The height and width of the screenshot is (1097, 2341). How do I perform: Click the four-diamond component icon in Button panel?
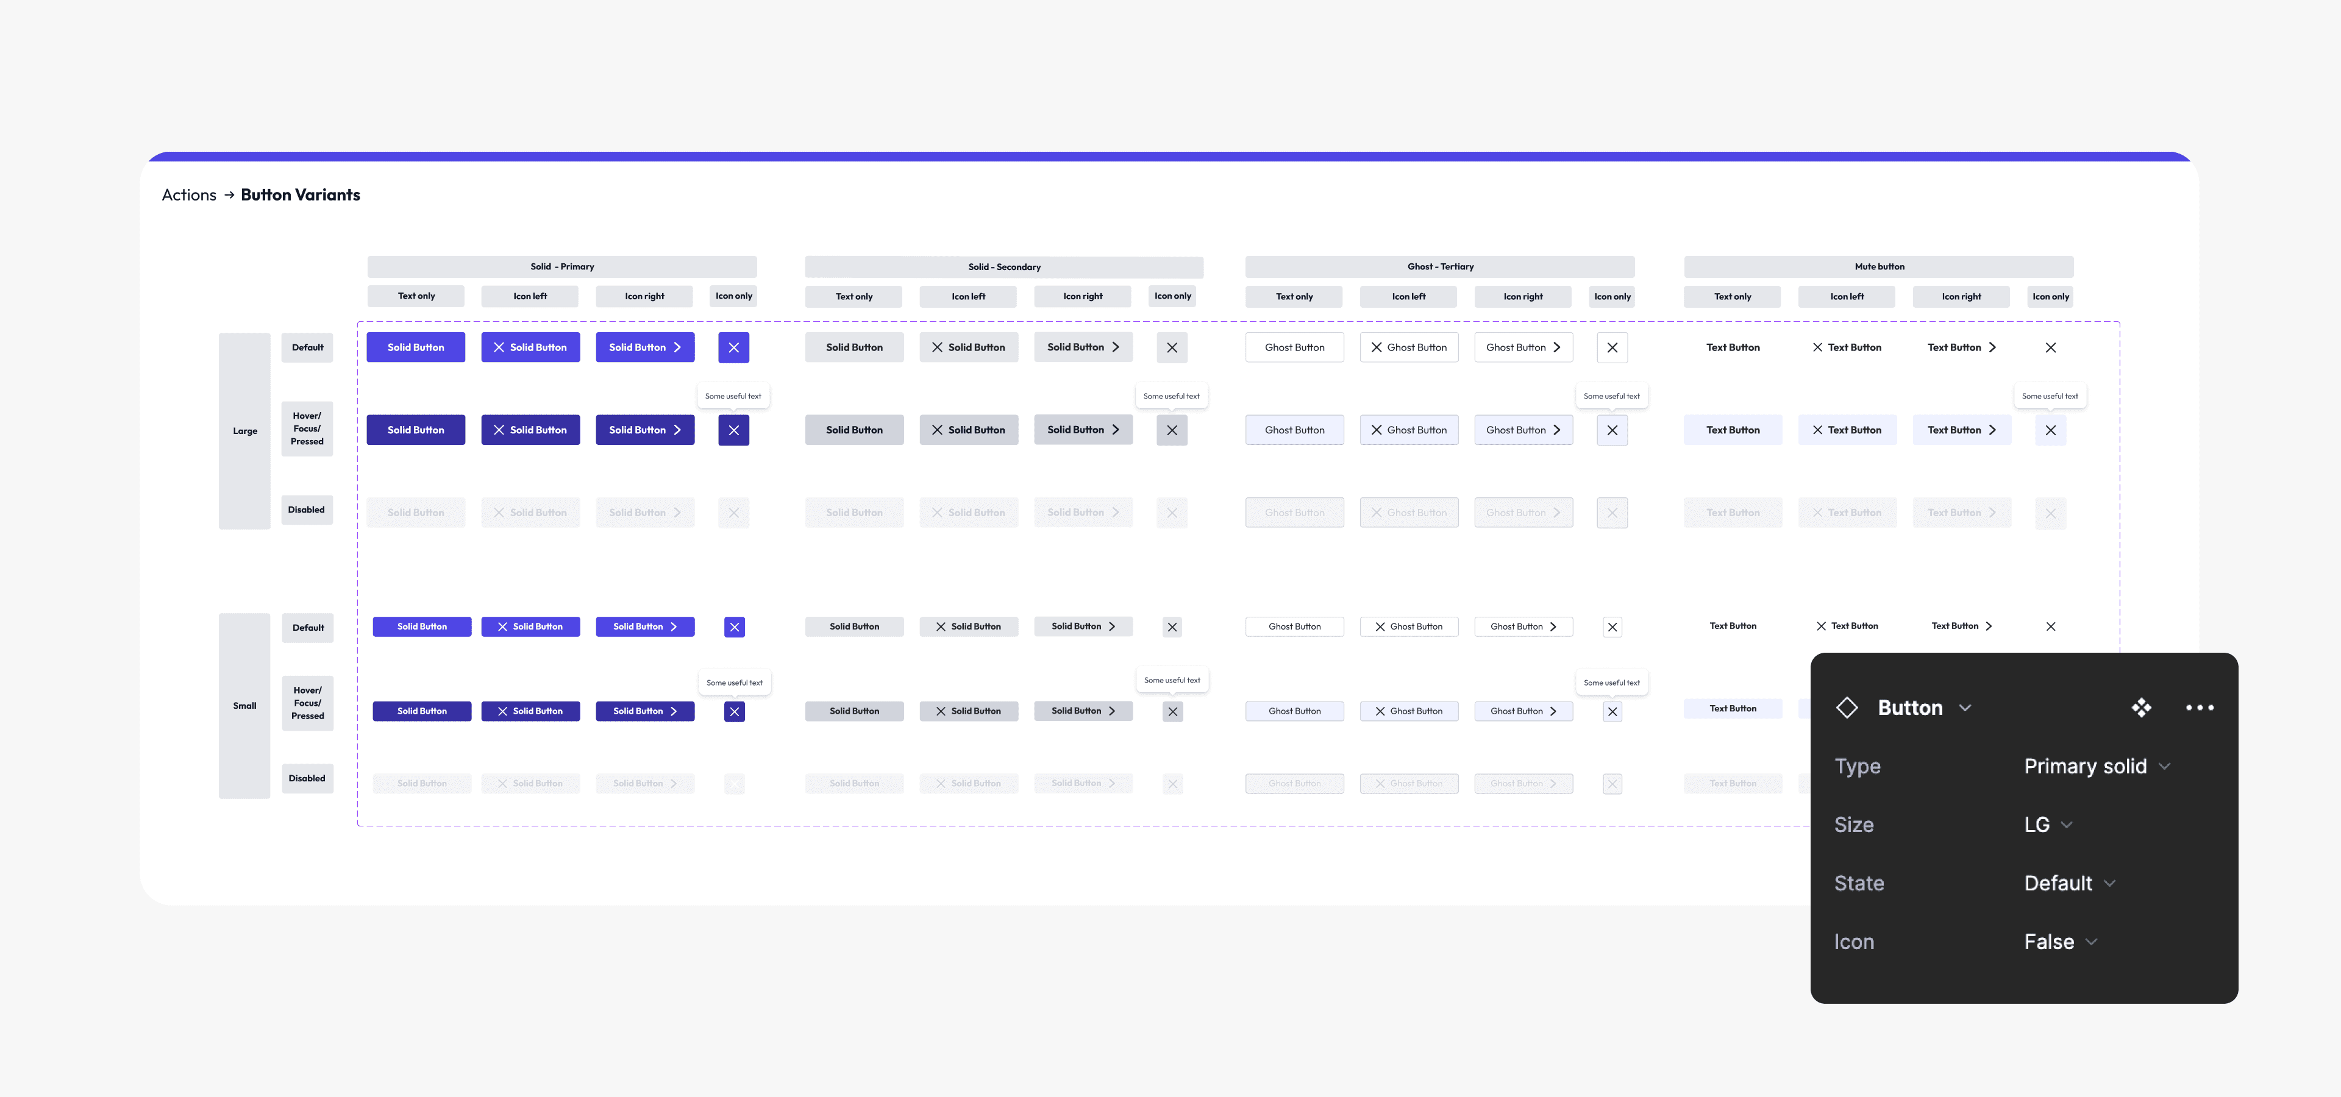[x=2141, y=708]
